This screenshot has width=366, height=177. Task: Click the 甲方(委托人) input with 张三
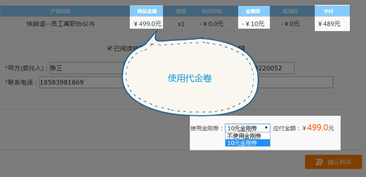tap(86, 68)
